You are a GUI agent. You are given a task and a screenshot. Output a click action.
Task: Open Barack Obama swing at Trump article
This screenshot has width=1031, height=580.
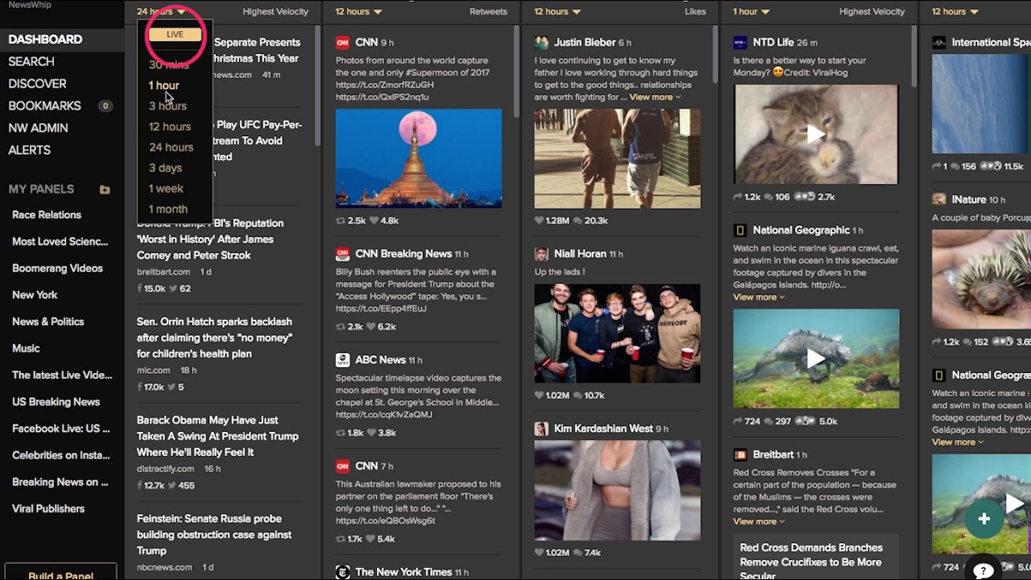coord(217,436)
